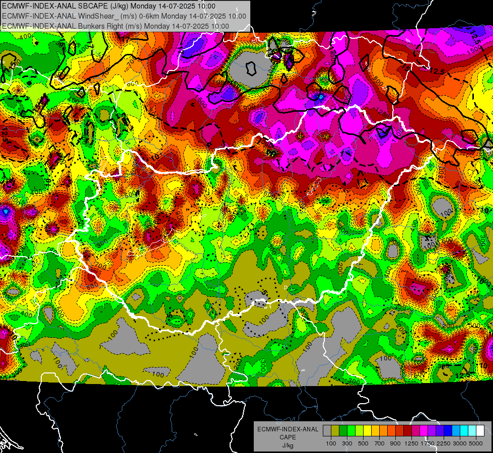This screenshot has width=493, height=453.
Task: Click the WindShear_ 0-6km header line
Action: tap(124, 16)
